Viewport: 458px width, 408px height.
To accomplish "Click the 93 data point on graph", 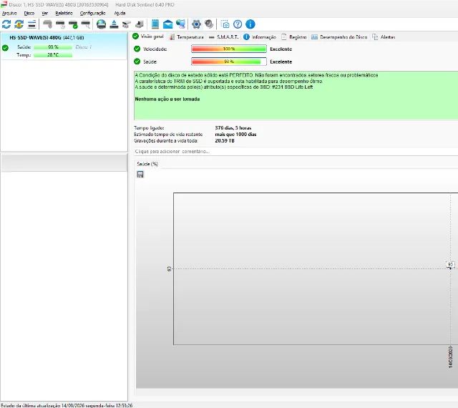I will point(450,268).
